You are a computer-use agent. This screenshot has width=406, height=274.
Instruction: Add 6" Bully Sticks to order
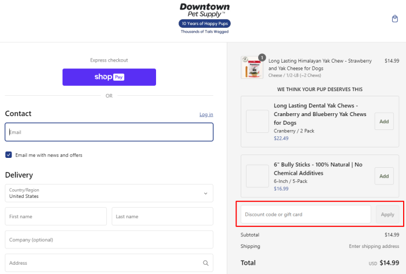(x=384, y=176)
